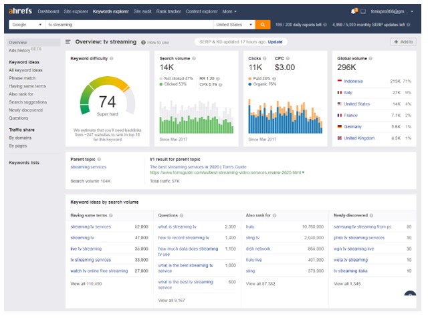434x318 pixels.
Task: Click info icon next to Search volume
Action: (194, 58)
